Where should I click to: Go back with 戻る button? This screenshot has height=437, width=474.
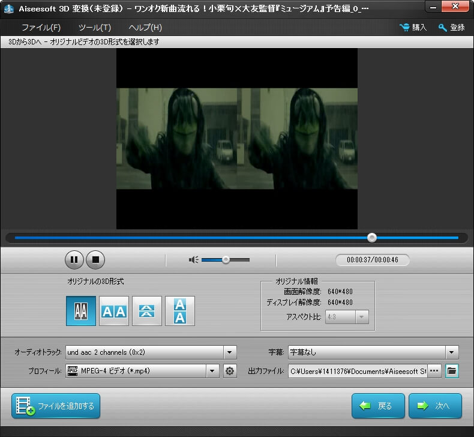[x=378, y=406]
